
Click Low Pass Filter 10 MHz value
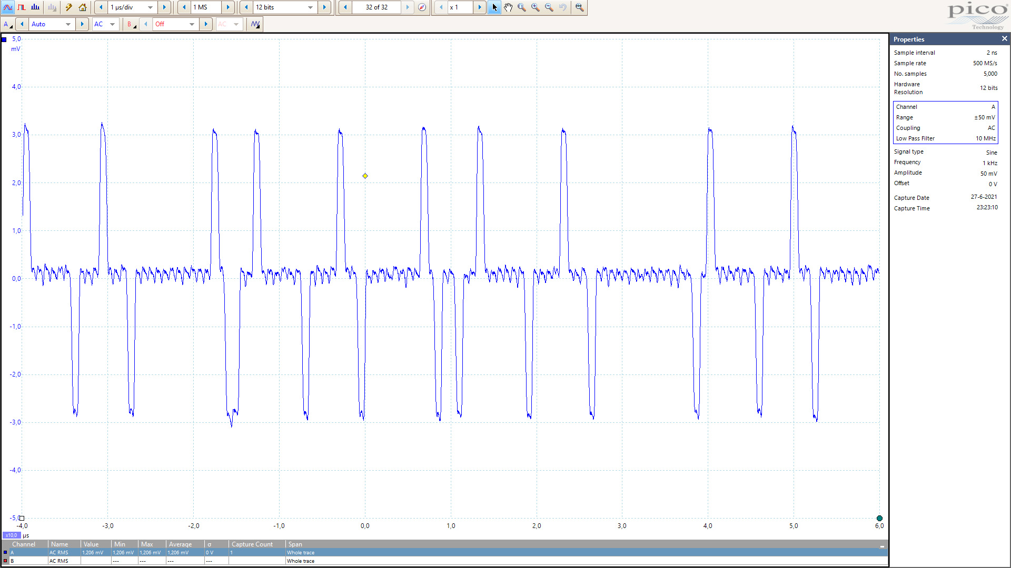point(985,139)
